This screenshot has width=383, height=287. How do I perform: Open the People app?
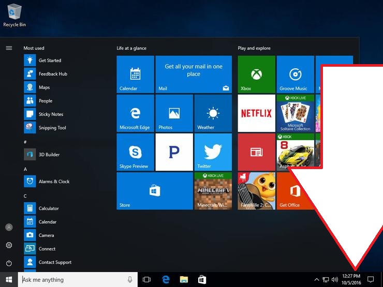coord(46,100)
